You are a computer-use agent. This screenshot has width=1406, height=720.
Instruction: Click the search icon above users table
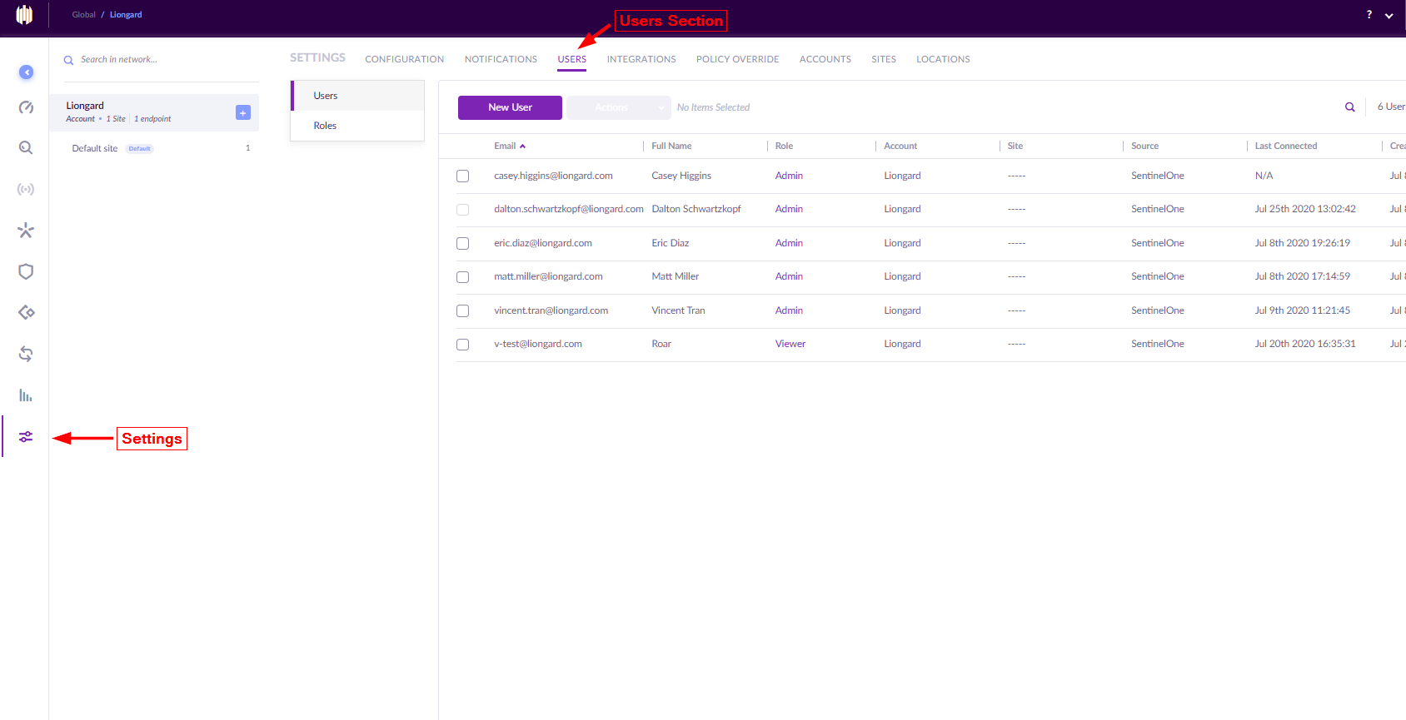coord(1349,107)
